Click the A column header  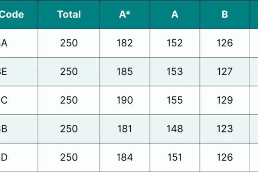coord(175,14)
